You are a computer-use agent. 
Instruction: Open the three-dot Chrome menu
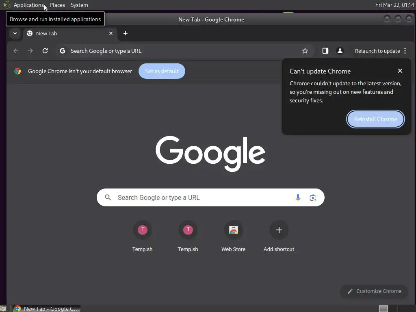click(405, 51)
